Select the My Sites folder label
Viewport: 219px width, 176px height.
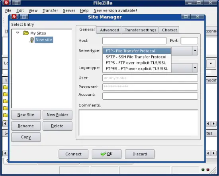point(38,33)
